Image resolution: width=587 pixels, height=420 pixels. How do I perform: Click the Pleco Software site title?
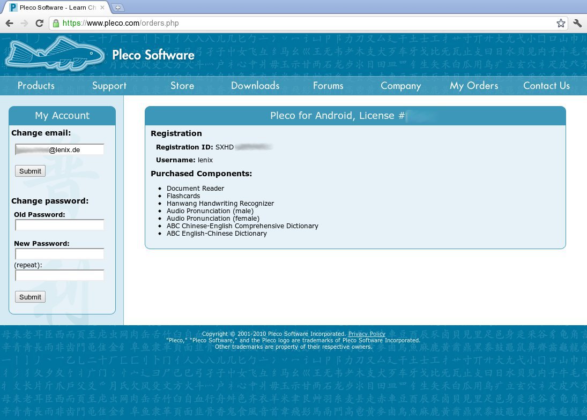153,55
